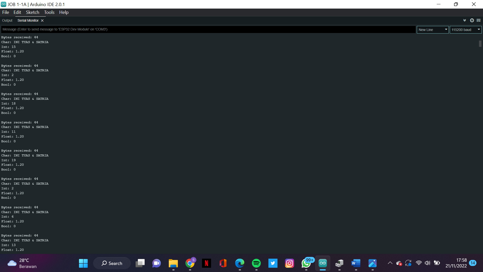Expand hidden icons in the system tray
483x272 pixels.
390,263
